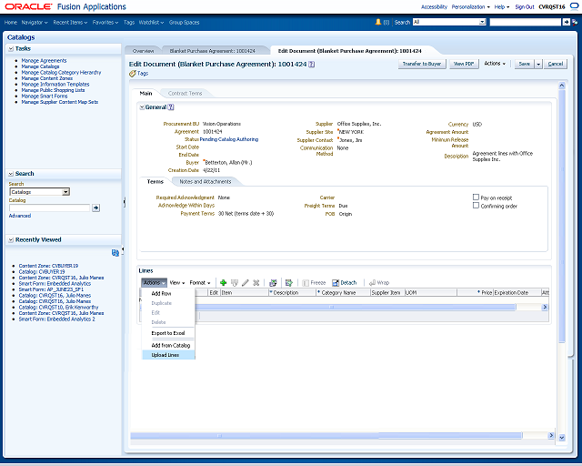This screenshot has width=582, height=466.
Task: Click the Advanced search link
Action: [x=20, y=216]
